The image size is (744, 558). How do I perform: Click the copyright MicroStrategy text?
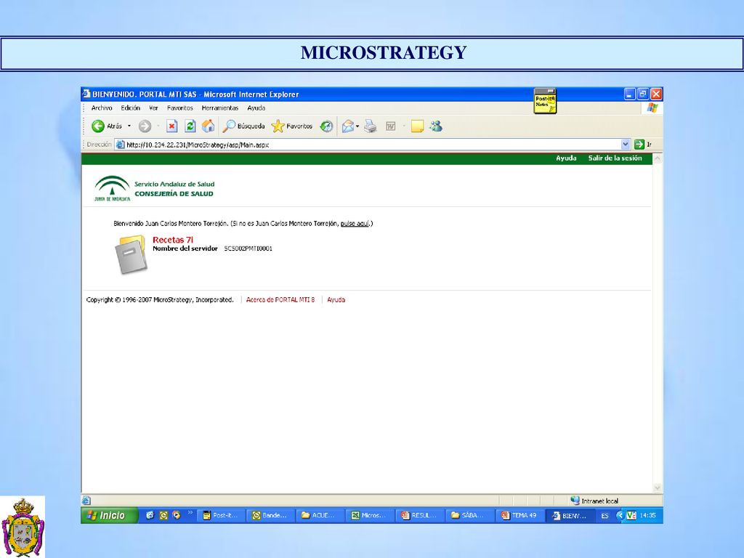coord(160,300)
